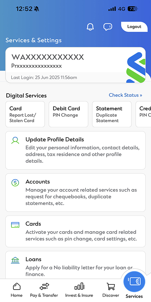Select the Services tab icon
The height and width of the screenshot is (302, 151).
[134, 282]
